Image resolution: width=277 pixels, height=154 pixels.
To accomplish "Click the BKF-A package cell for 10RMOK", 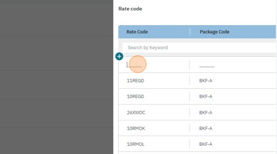I will (206, 128).
